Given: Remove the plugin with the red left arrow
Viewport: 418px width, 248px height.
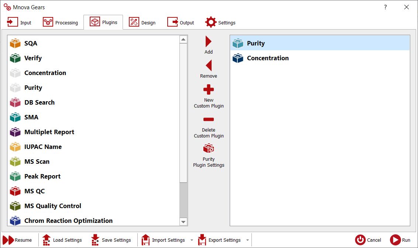Looking at the screenshot, I should (209, 65).
